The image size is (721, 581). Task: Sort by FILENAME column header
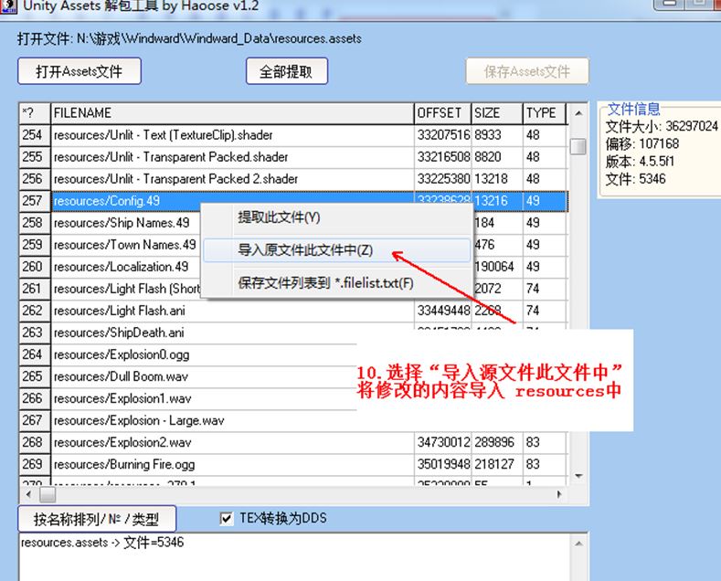click(x=232, y=113)
